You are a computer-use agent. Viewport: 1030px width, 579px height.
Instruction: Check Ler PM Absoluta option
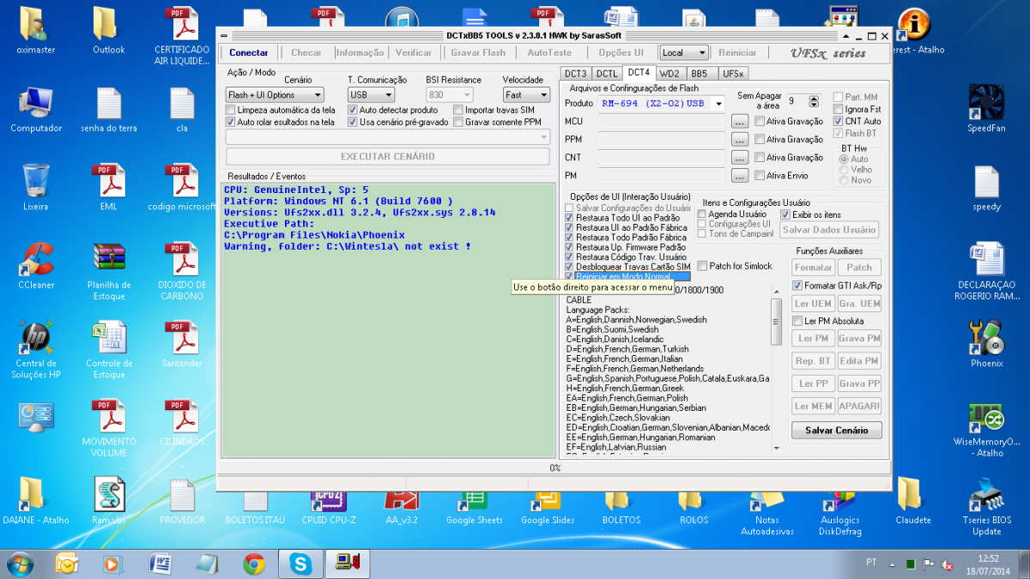(x=797, y=321)
